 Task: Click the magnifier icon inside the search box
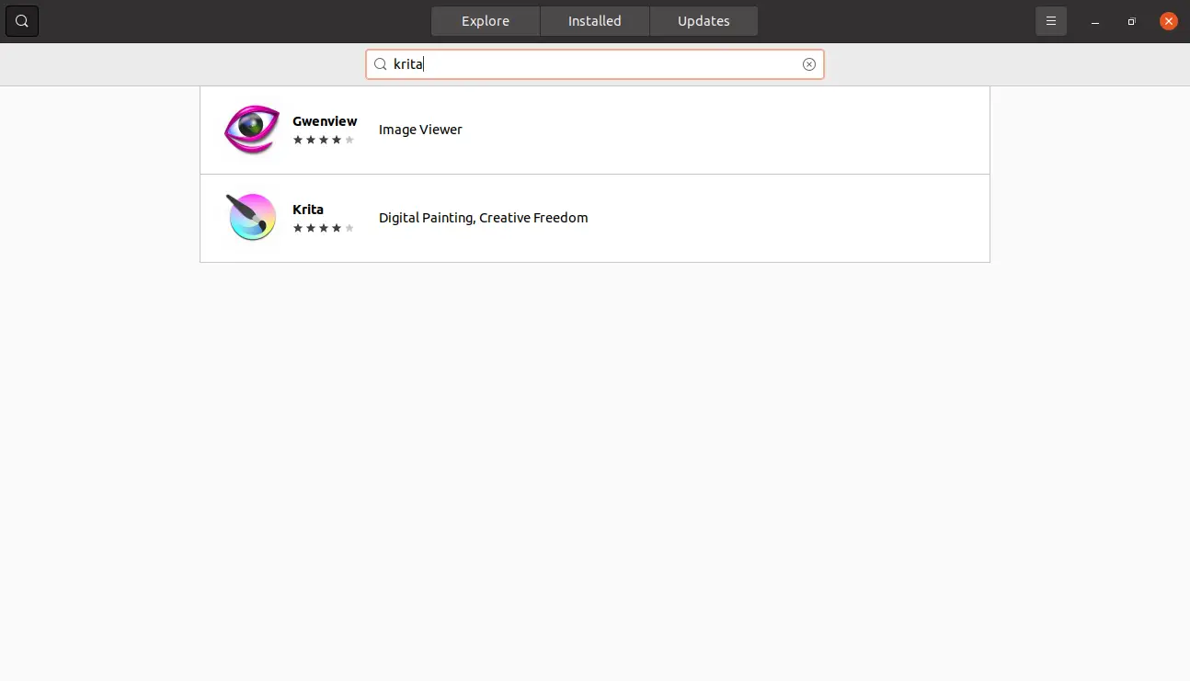380,64
